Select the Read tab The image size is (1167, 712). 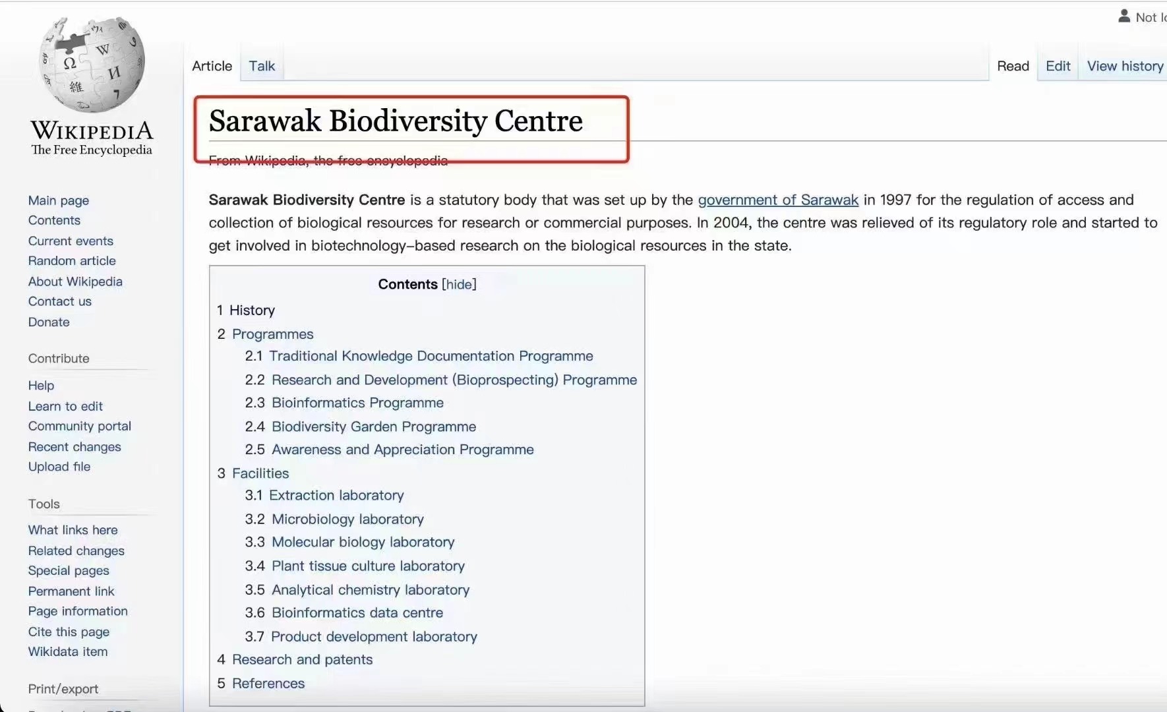(1013, 66)
